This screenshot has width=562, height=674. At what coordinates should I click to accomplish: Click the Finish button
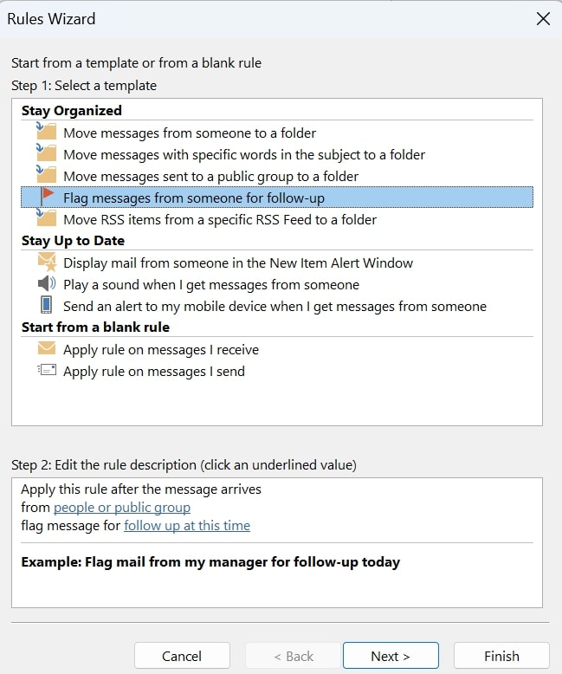tap(501, 656)
